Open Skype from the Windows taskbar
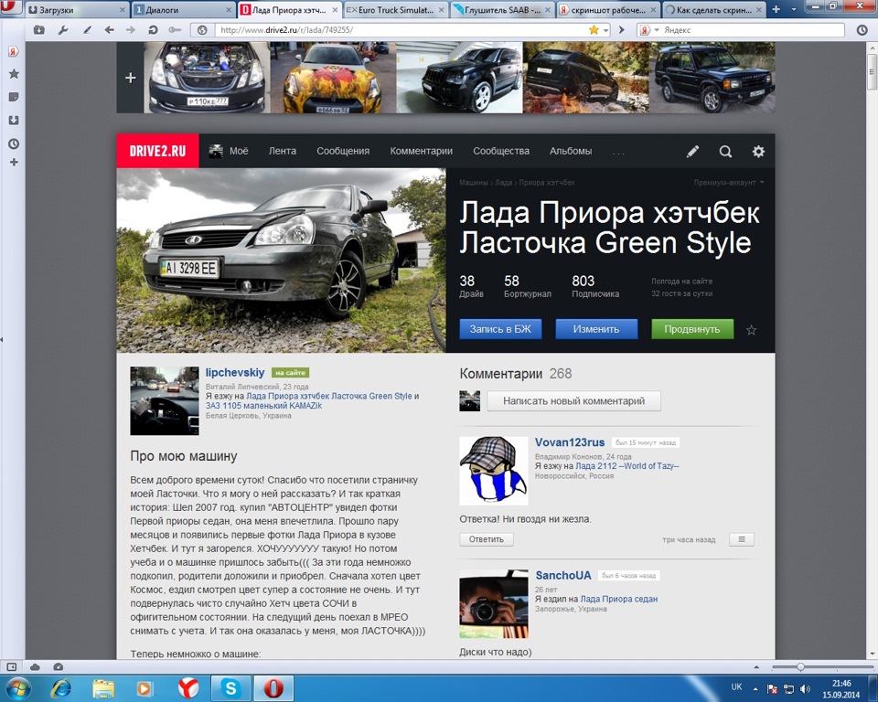Image resolution: width=878 pixels, height=702 pixels. click(230, 688)
